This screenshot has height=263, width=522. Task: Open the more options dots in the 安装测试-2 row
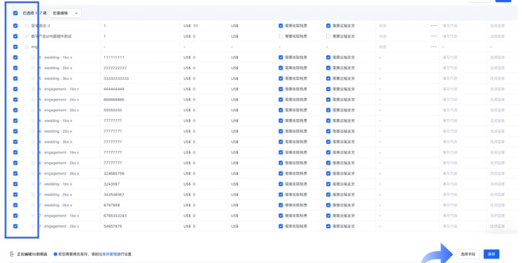pos(433,26)
